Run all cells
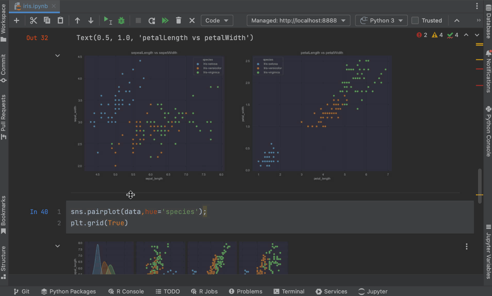492x296 pixels. [165, 21]
